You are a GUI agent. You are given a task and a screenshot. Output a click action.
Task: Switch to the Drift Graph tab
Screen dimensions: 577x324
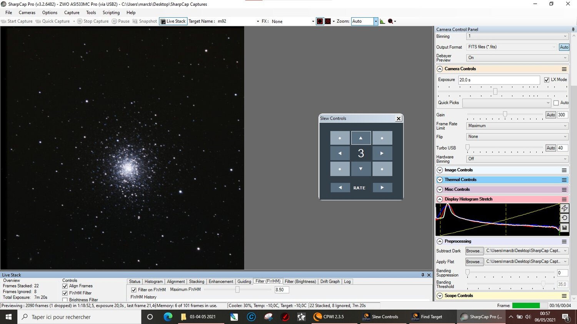(x=330, y=282)
